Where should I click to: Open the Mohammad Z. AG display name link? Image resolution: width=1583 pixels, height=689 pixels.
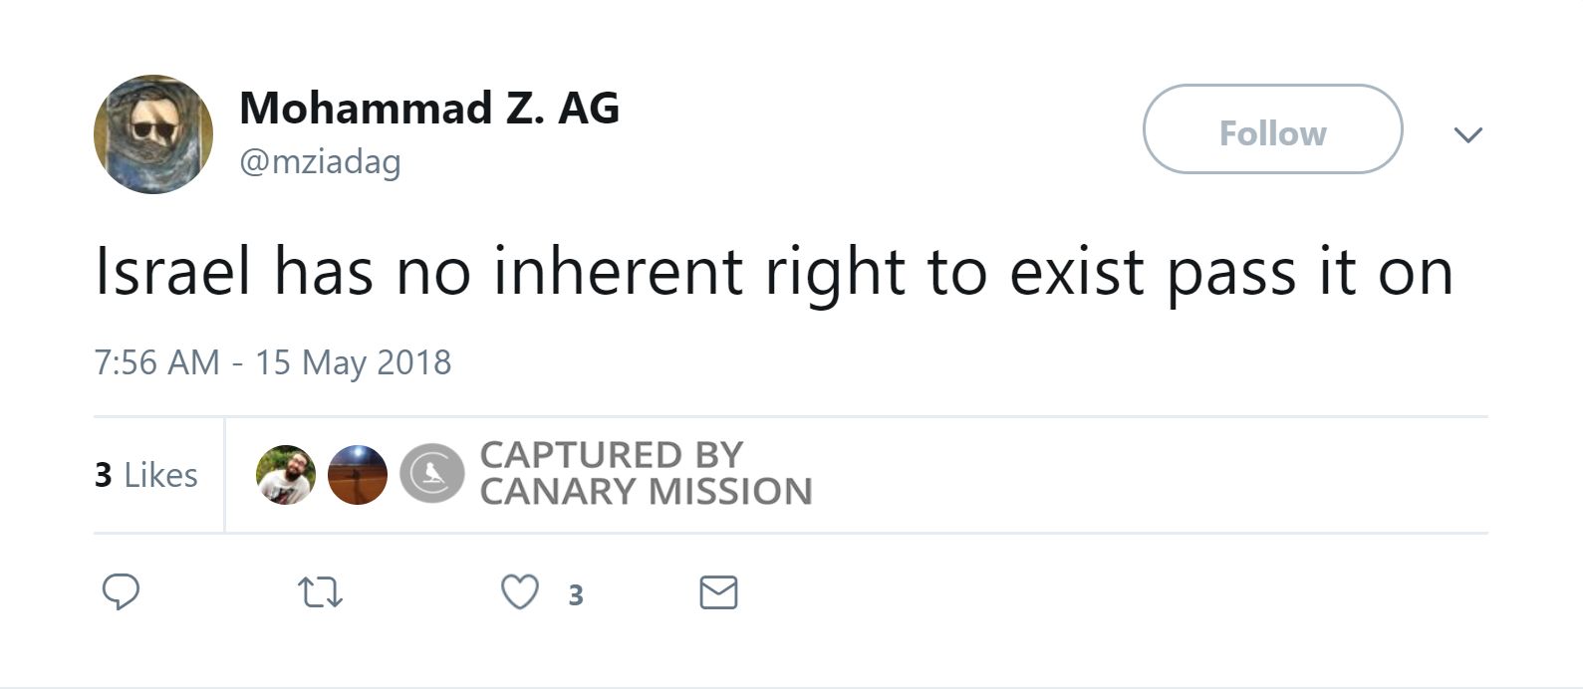click(x=429, y=108)
